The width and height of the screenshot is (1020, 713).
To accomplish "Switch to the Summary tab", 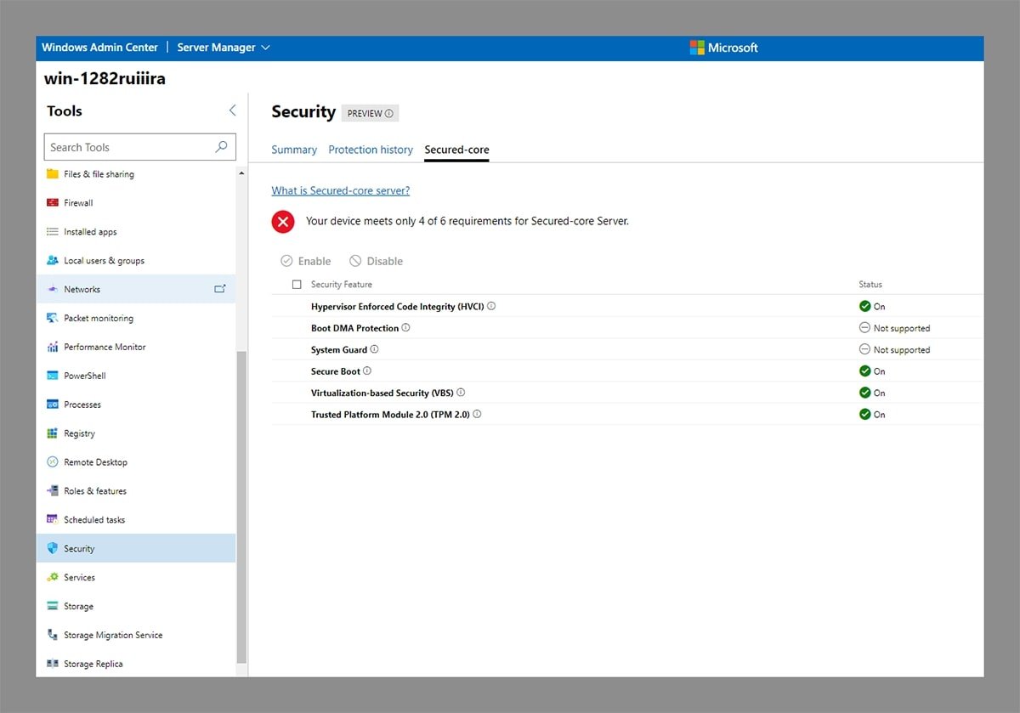I will click(x=294, y=150).
